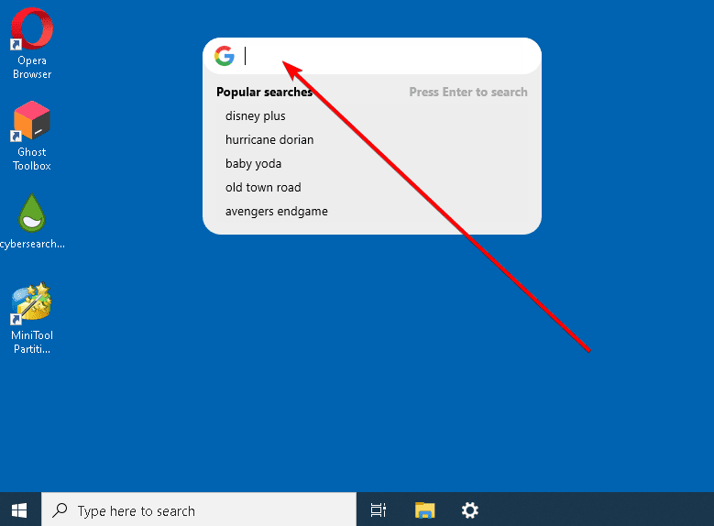The image size is (714, 526).
Task: Click the 'Type here to search' box
Action: coord(199,510)
